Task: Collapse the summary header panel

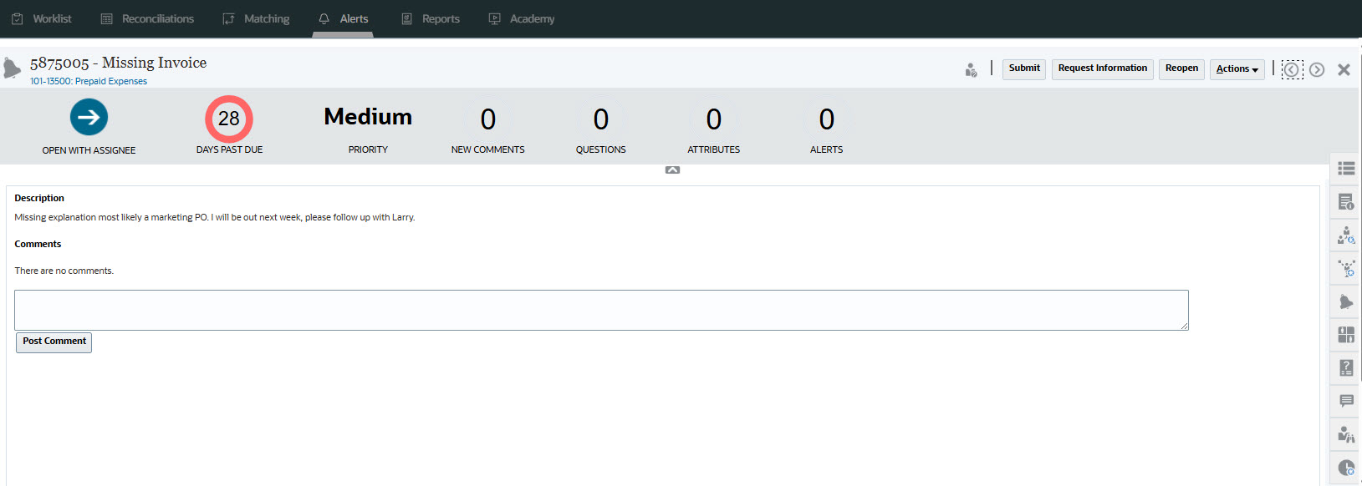Action: point(673,170)
